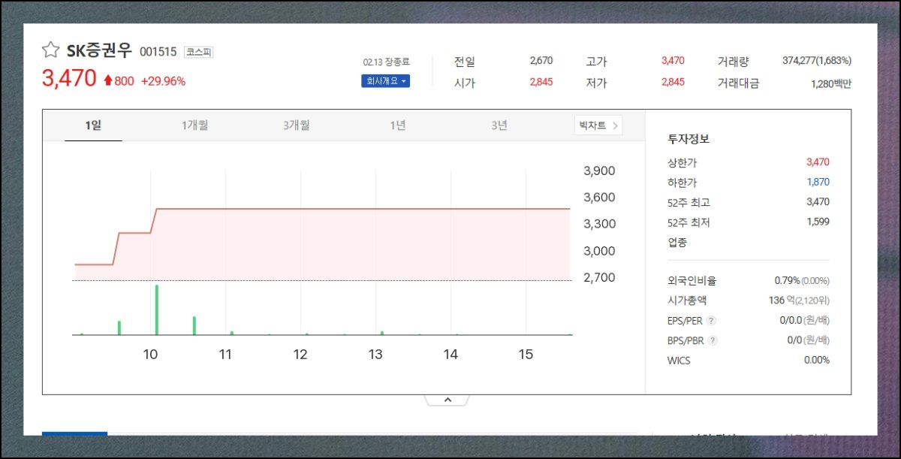This screenshot has width=901, height=459.
Task: Switch to the 1년 chart tab
Action: tap(398, 125)
